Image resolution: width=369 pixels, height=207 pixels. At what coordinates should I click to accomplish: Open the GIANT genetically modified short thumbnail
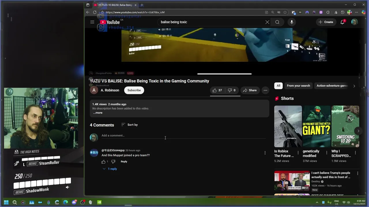click(317, 126)
